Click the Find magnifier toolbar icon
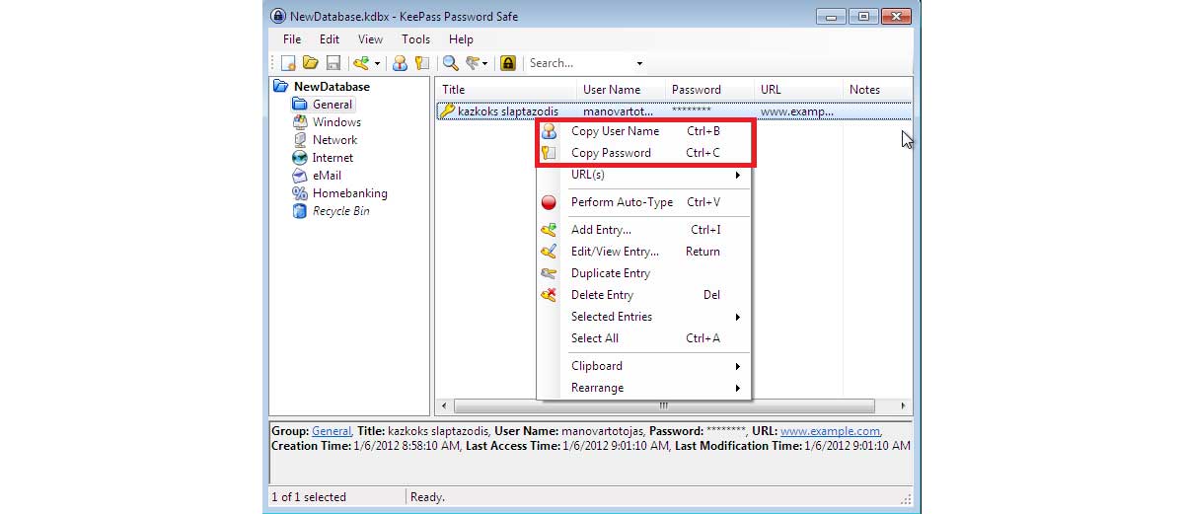The height and width of the screenshot is (514, 1184). (450, 63)
